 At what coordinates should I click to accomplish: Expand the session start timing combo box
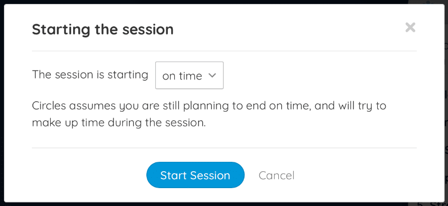pos(190,75)
